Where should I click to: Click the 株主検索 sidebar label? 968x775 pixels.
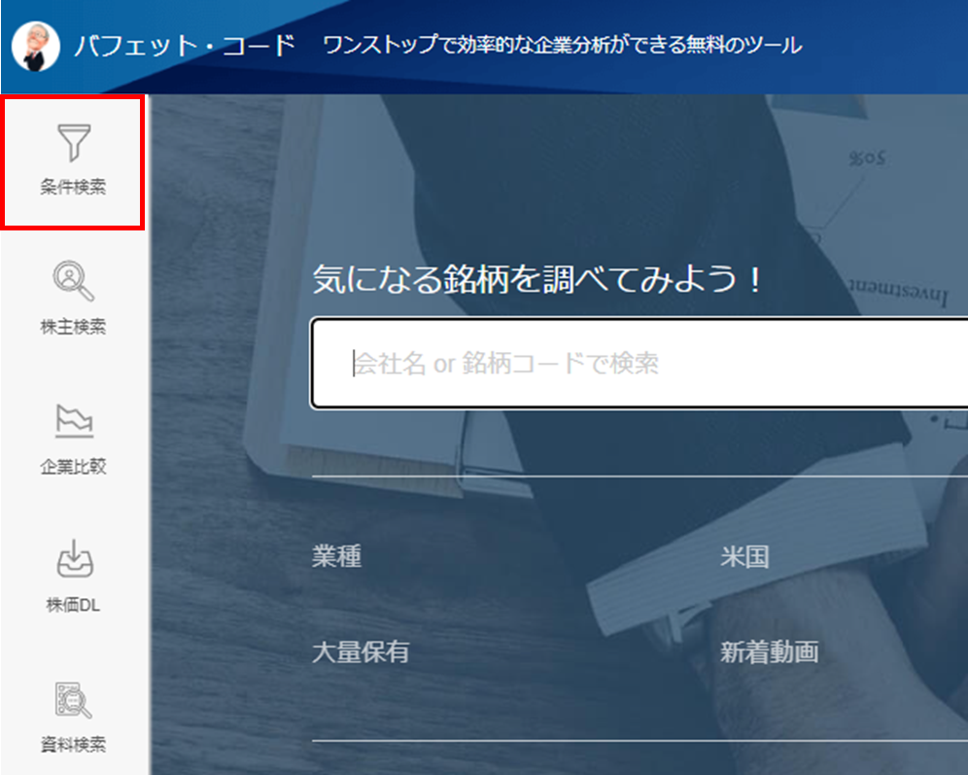coord(74,326)
